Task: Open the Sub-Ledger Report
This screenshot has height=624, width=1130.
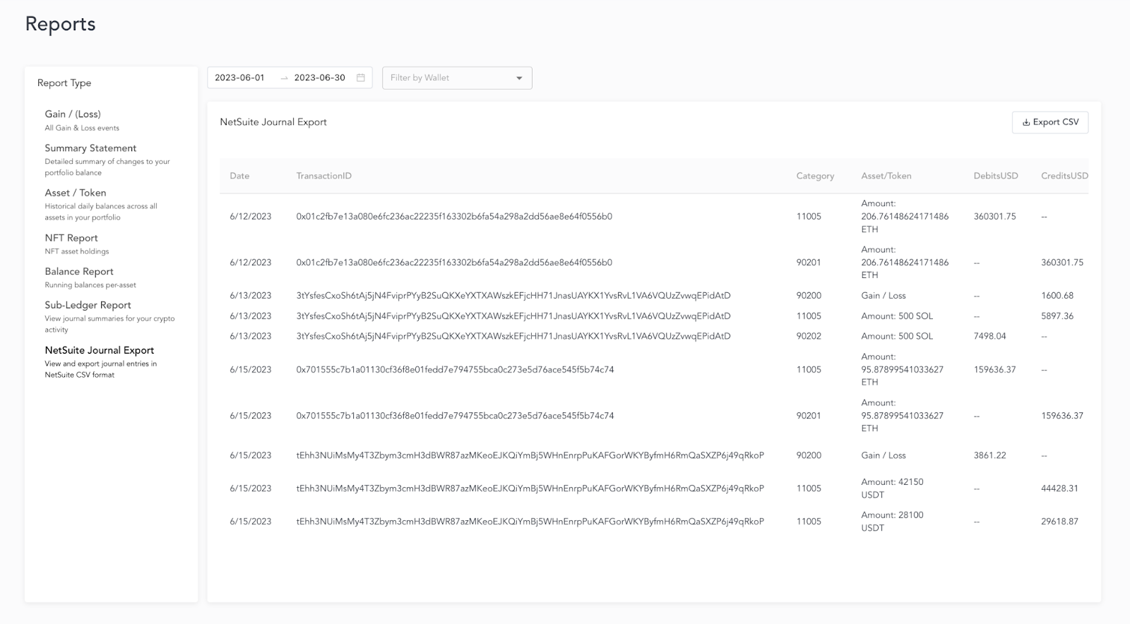Action: (x=88, y=305)
